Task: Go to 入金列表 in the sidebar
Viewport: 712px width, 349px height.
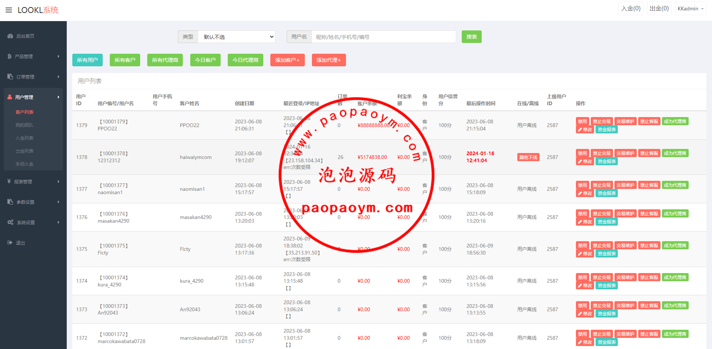Action: (24, 138)
